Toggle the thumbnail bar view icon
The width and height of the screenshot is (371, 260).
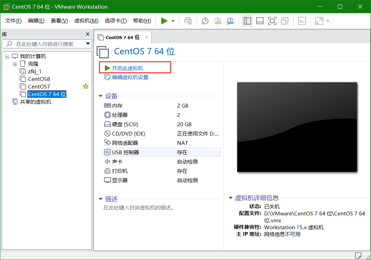[x=260, y=21]
